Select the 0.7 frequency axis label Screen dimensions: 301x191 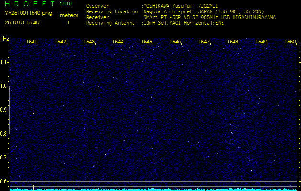(x=4, y=157)
